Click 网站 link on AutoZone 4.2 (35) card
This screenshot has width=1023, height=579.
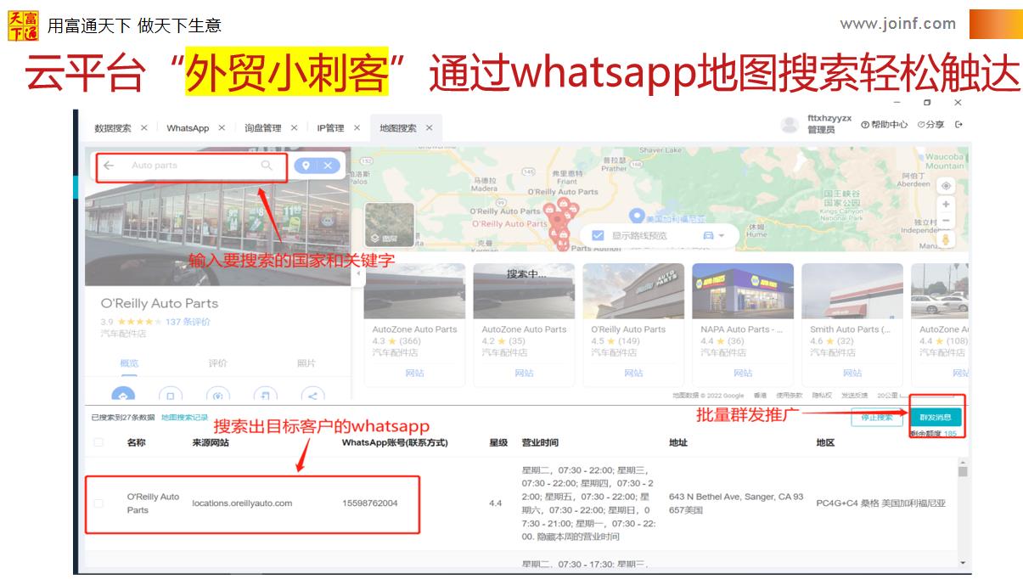tap(524, 373)
